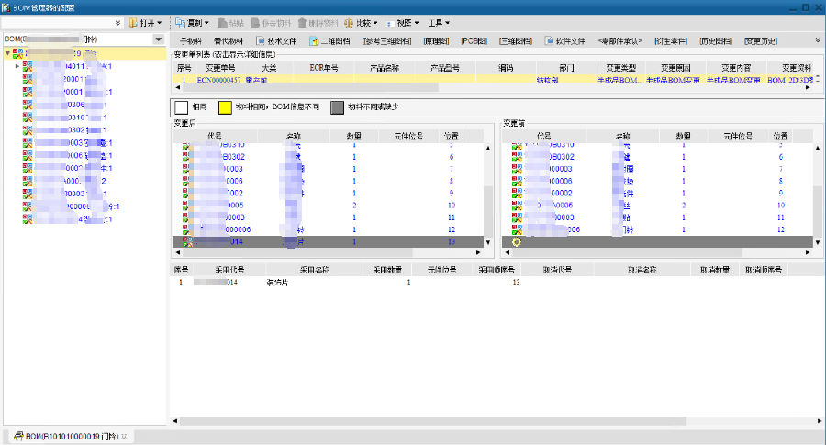This screenshot has width=826, height=445.
Task: Click the row icon of B0302 in 变更后 list
Action: point(186,156)
